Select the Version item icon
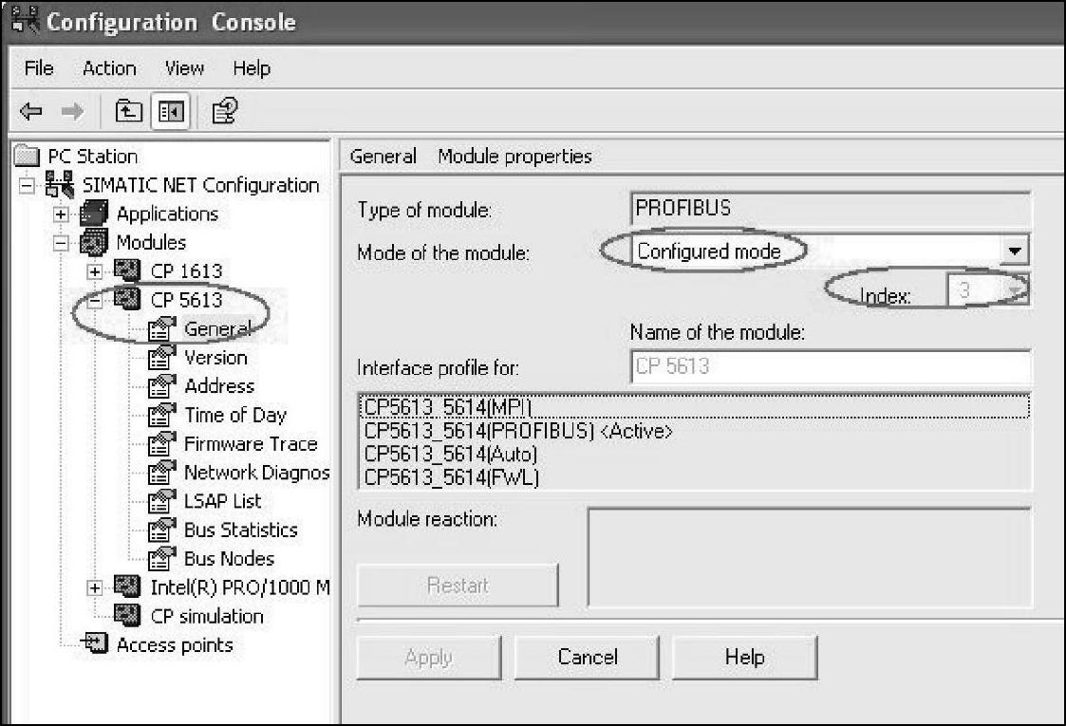The width and height of the screenshot is (1066, 726). coord(162,358)
